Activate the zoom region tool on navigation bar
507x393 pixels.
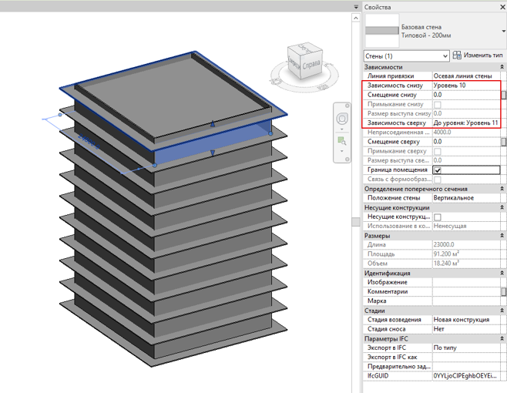pos(342,141)
